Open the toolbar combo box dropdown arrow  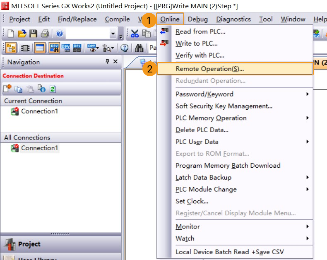click(113, 34)
